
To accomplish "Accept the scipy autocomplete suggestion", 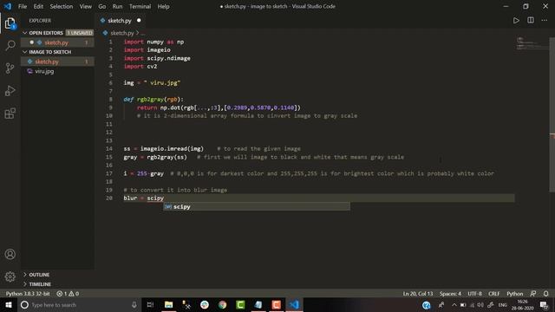I will point(257,206).
